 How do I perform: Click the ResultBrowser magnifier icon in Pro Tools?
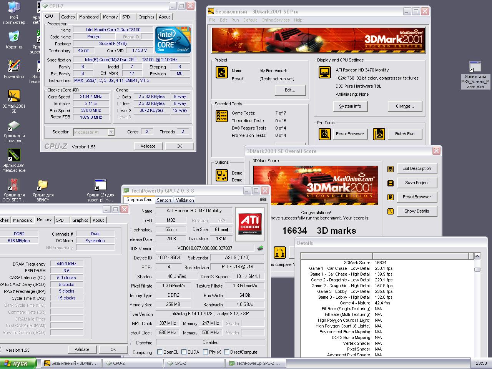[325, 134]
